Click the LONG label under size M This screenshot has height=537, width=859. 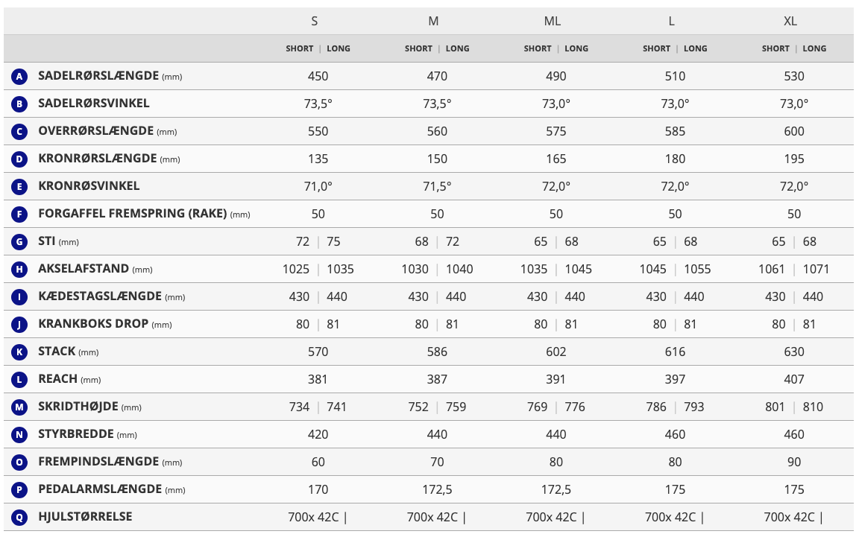(x=457, y=48)
